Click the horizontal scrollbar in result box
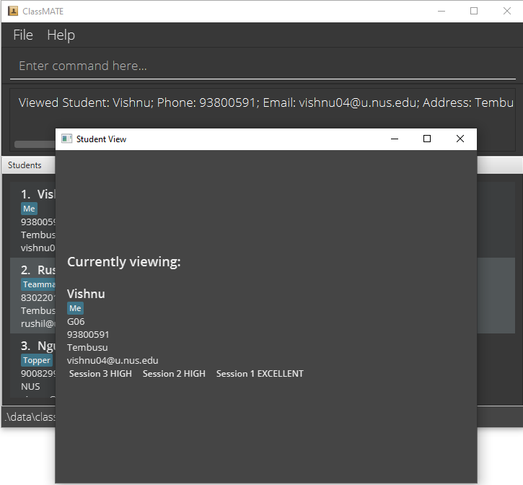The image size is (523, 485). click(35, 144)
